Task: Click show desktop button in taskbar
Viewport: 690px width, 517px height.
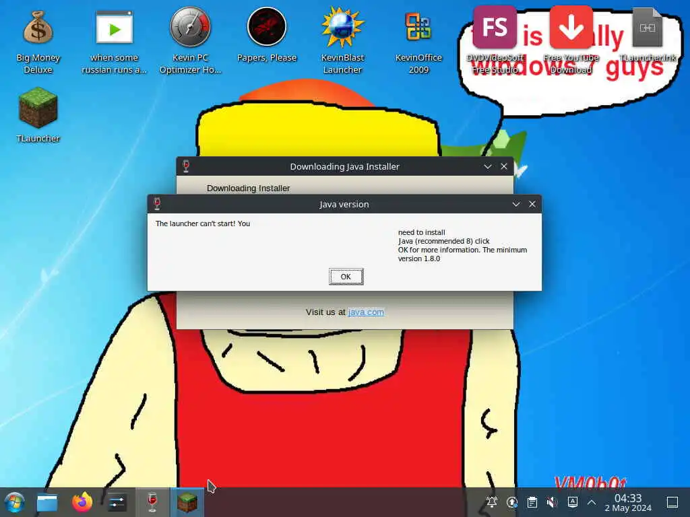Action: click(672, 502)
